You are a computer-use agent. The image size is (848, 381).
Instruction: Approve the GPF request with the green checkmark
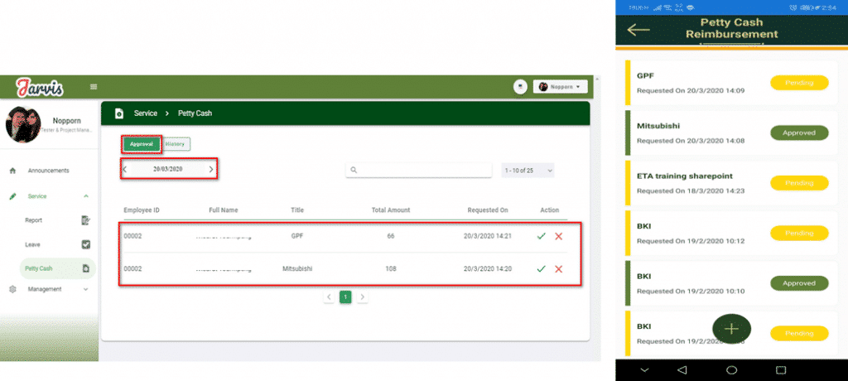coord(541,236)
